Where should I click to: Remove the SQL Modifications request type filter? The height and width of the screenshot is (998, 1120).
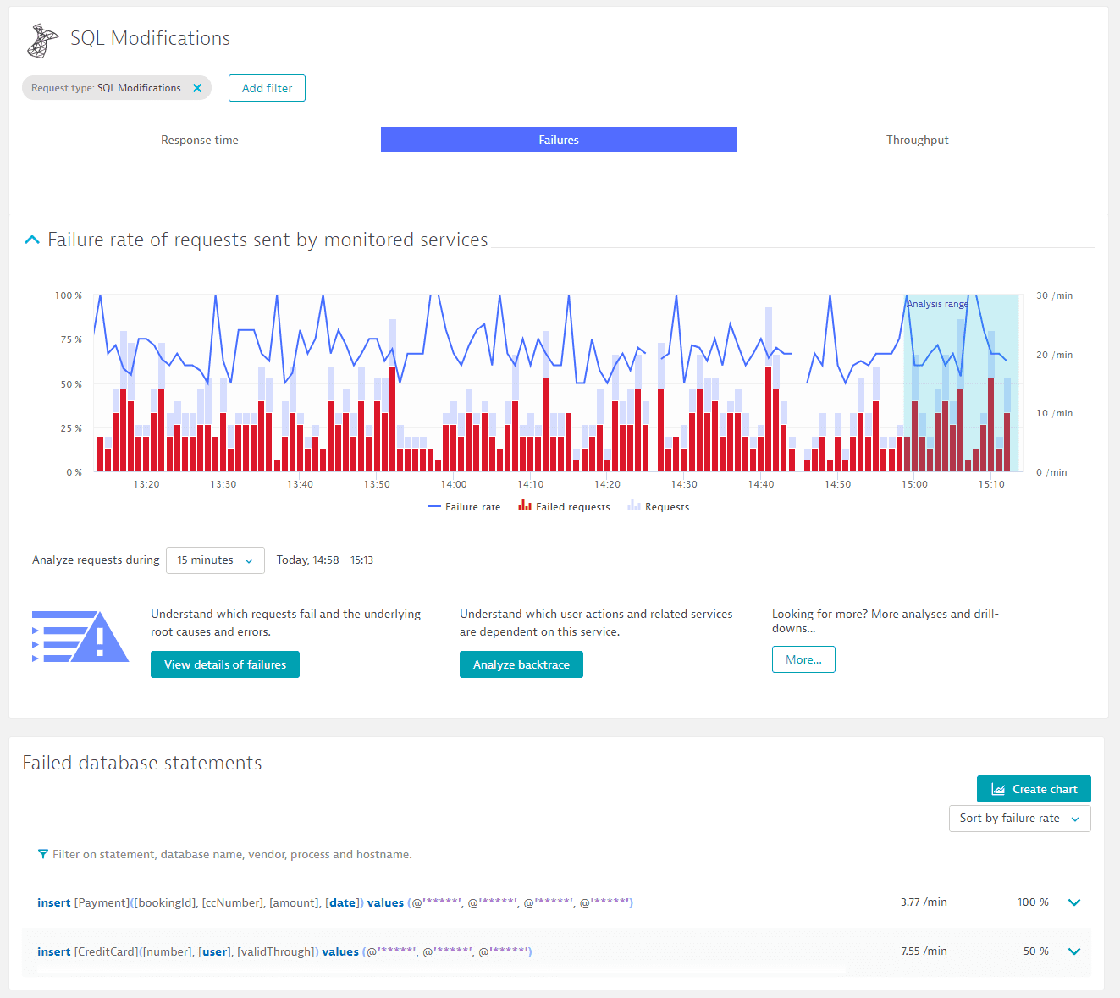click(x=197, y=88)
